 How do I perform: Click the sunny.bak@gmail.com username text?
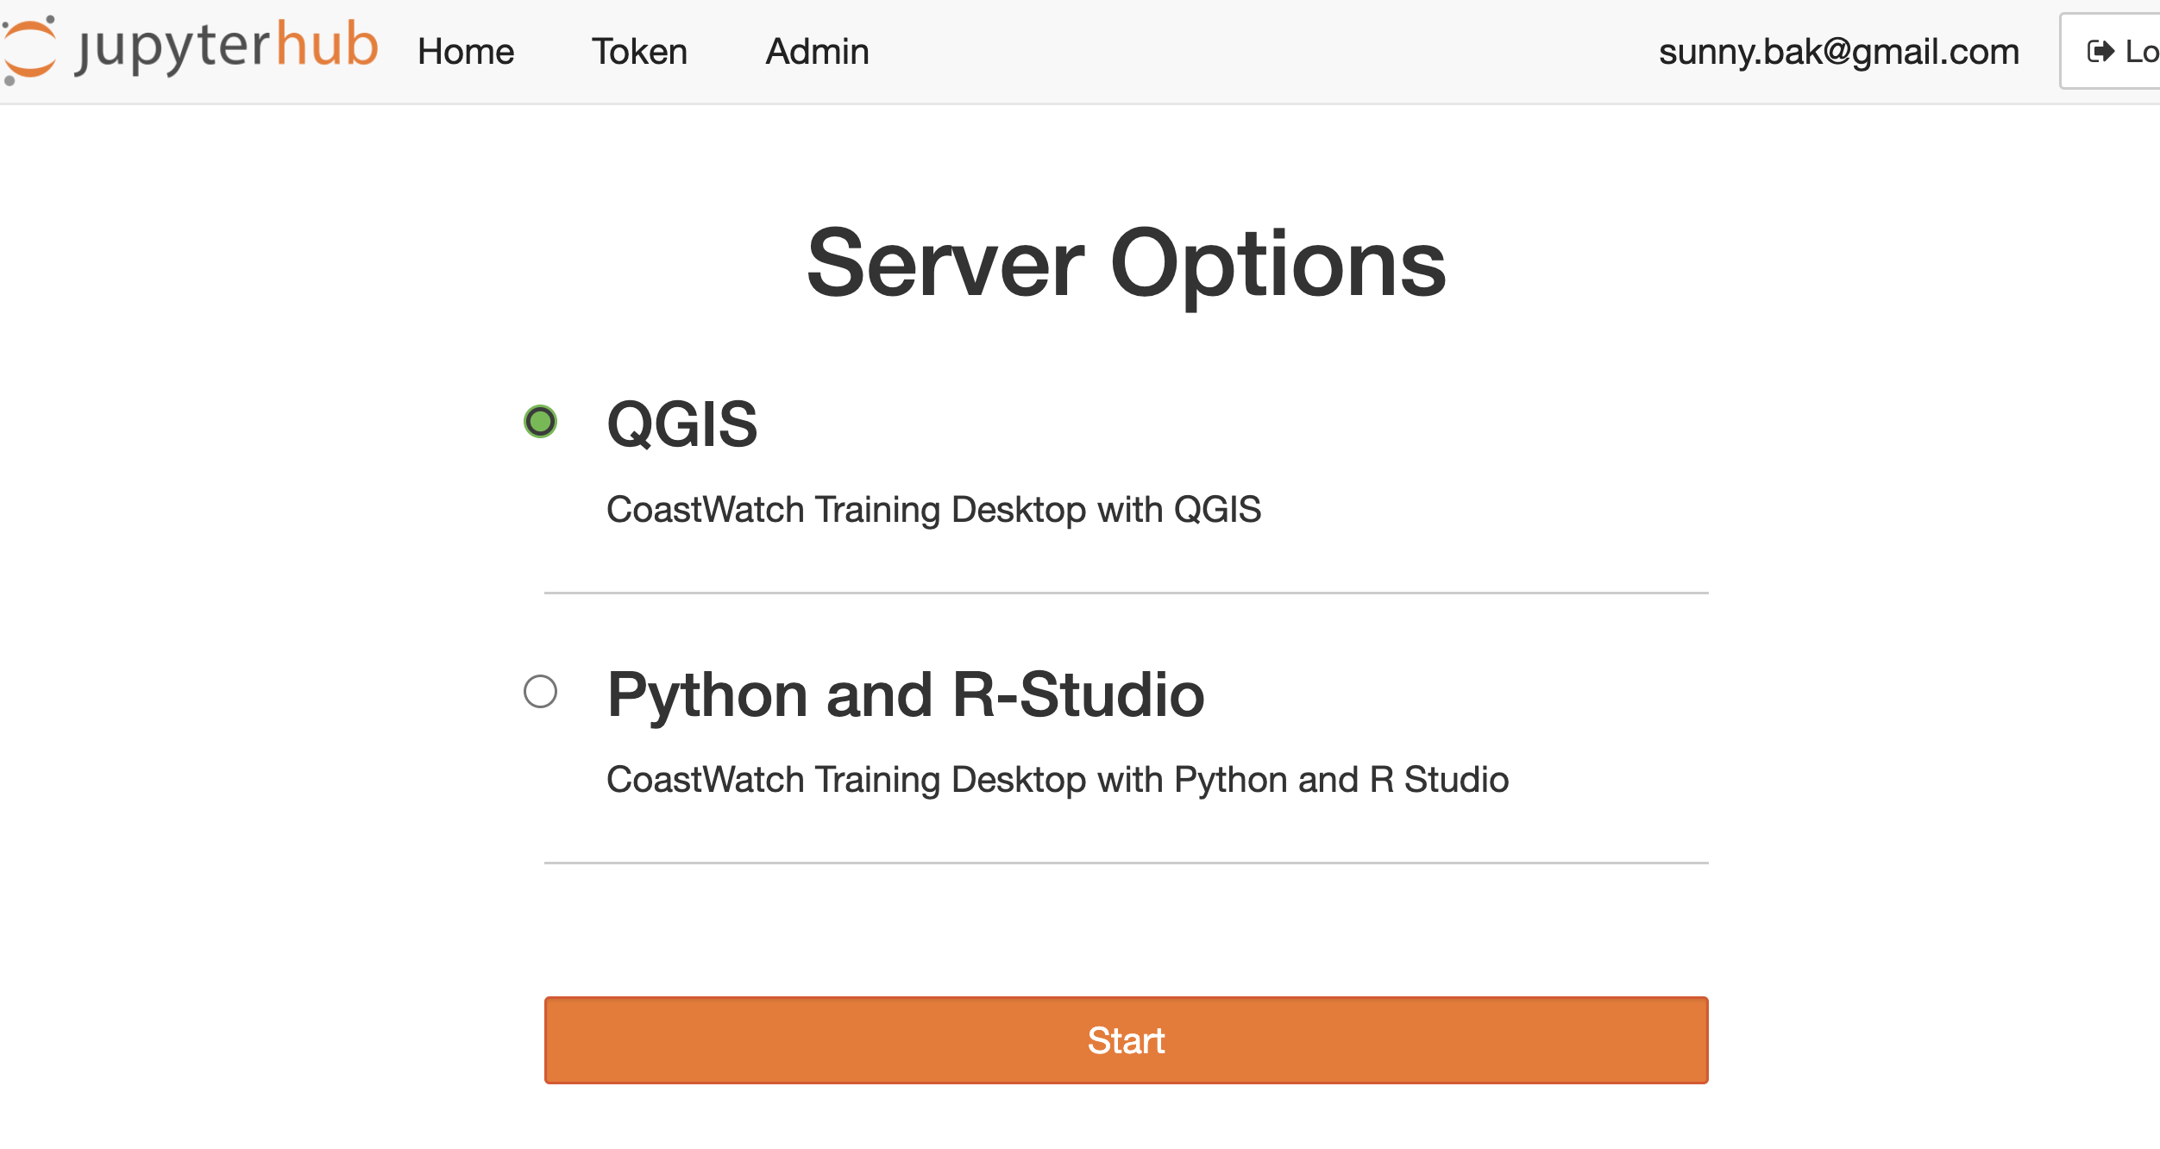[x=1838, y=52]
